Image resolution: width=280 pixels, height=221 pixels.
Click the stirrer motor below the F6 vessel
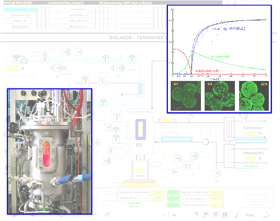coord(140,170)
